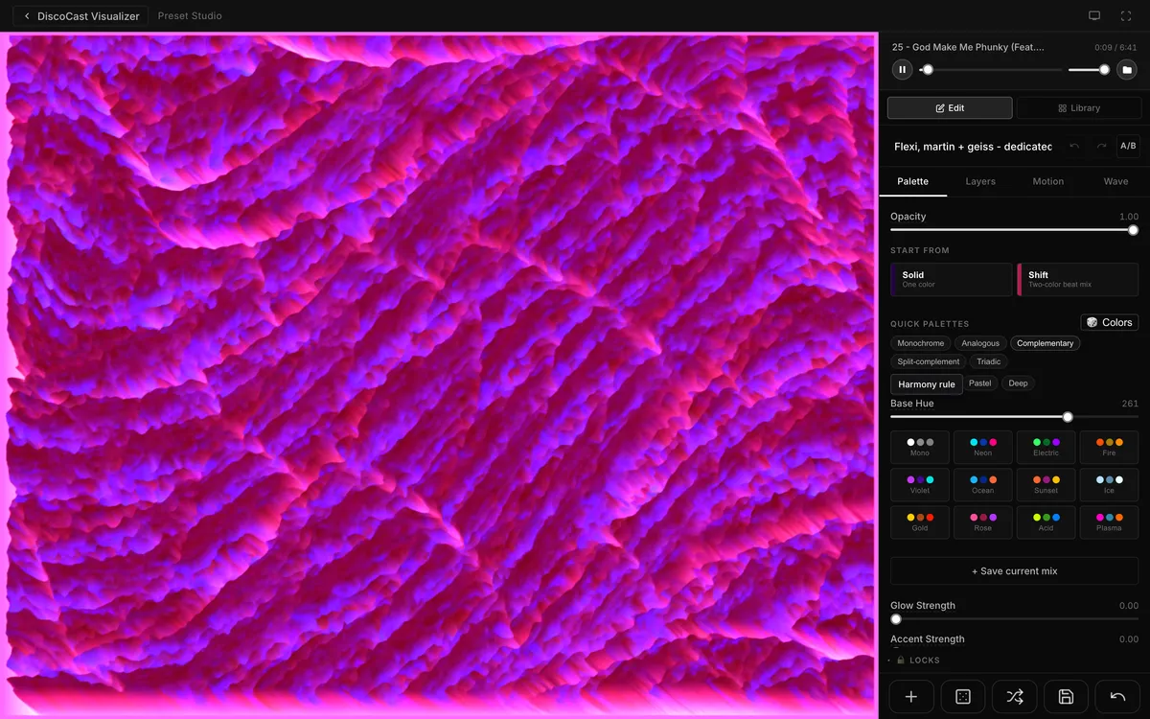Screen dimensions: 1150x719
Task: Select the Sunset palette preset
Action: pos(1046,485)
